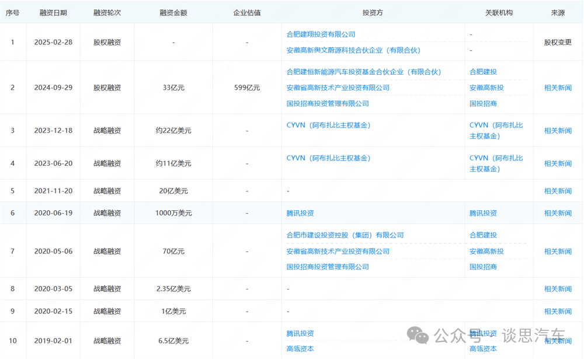View 相关新闻 for 2020-05-06 financing

coord(558,252)
